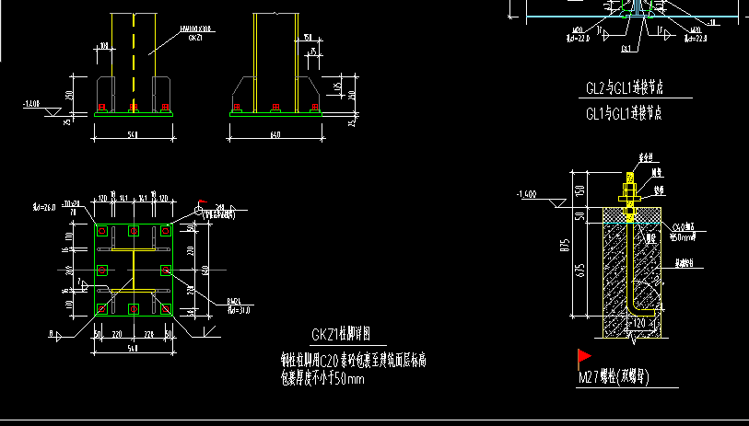Click break-line symbol below concrete block

tap(634, 340)
